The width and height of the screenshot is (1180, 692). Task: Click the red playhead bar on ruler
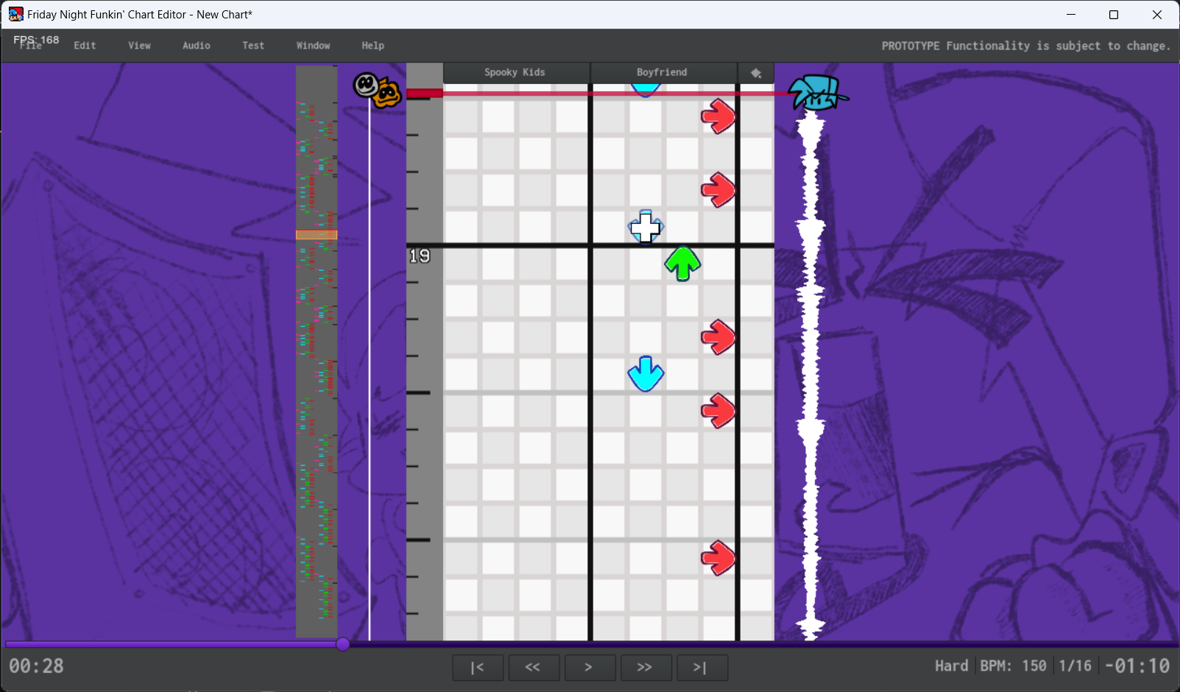pyautogui.click(x=425, y=93)
